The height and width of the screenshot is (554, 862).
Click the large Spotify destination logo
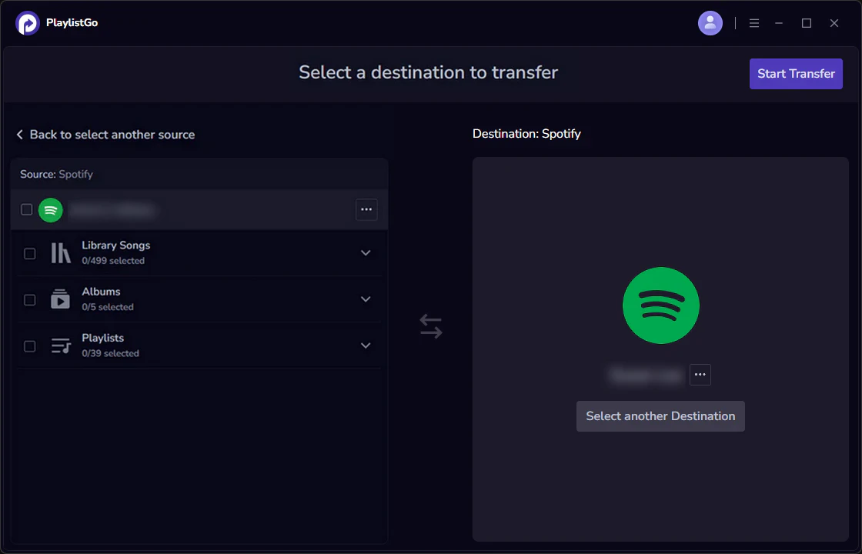[x=661, y=305]
